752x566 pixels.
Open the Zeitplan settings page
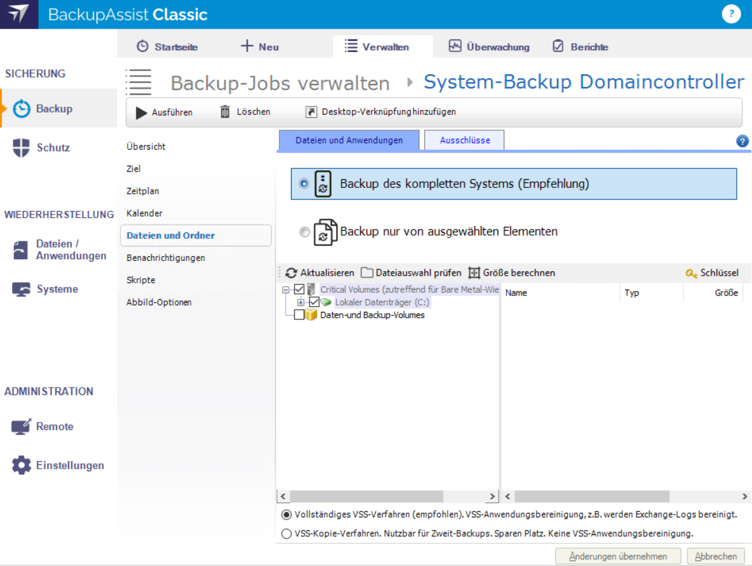point(143,191)
